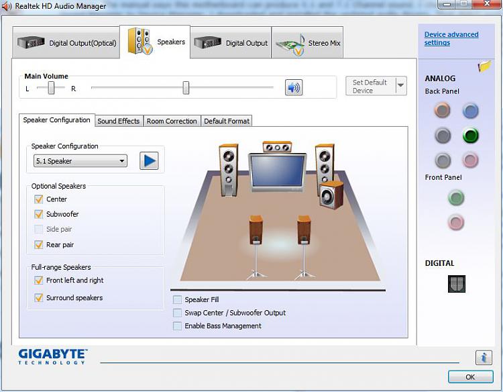Click the blue back panel audio jack

pos(470,111)
